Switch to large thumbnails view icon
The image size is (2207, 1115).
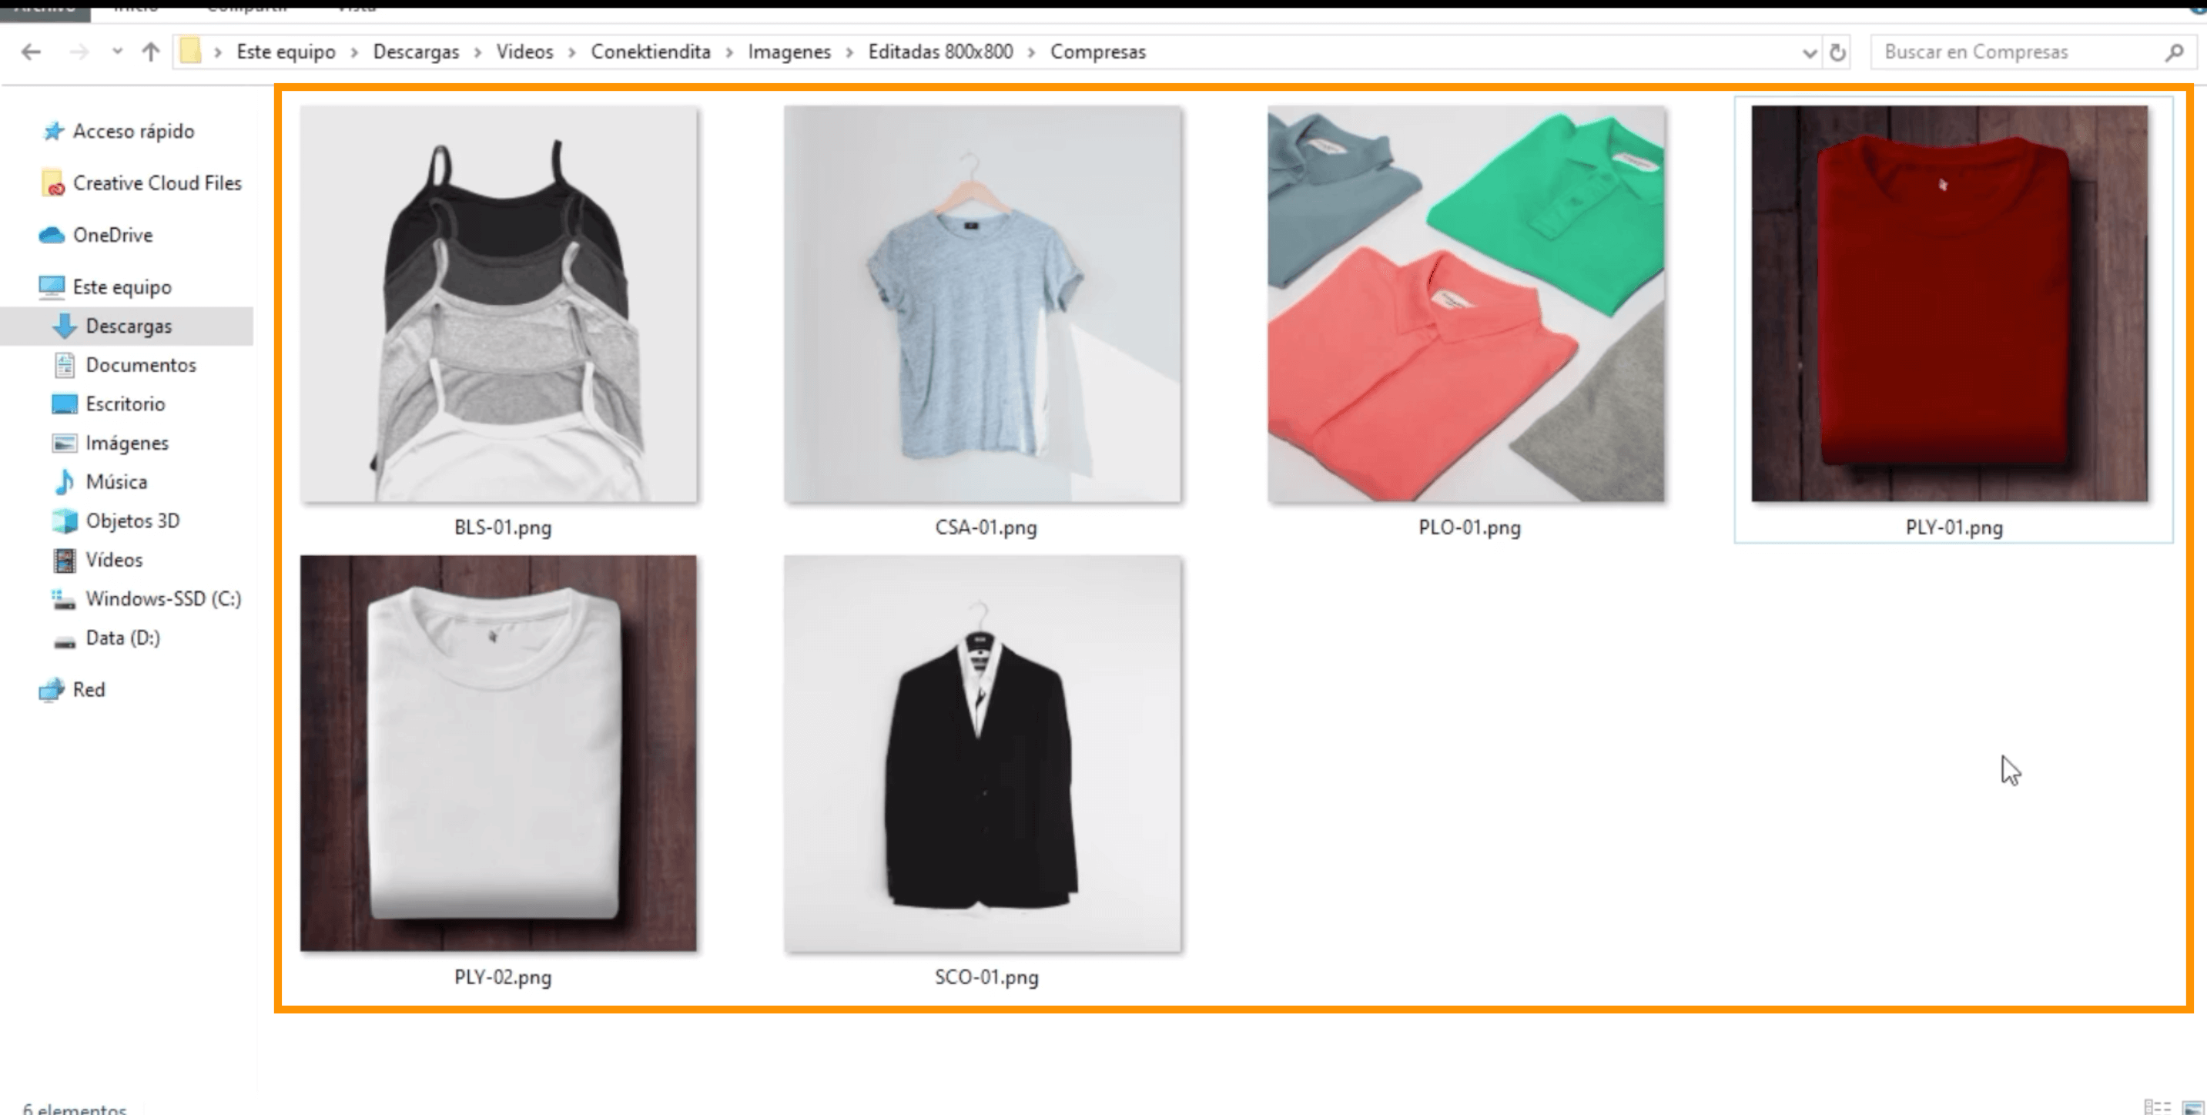click(2192, 1107)
